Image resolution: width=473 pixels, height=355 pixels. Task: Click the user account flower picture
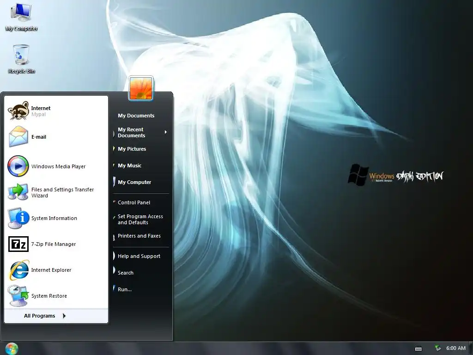141,88
